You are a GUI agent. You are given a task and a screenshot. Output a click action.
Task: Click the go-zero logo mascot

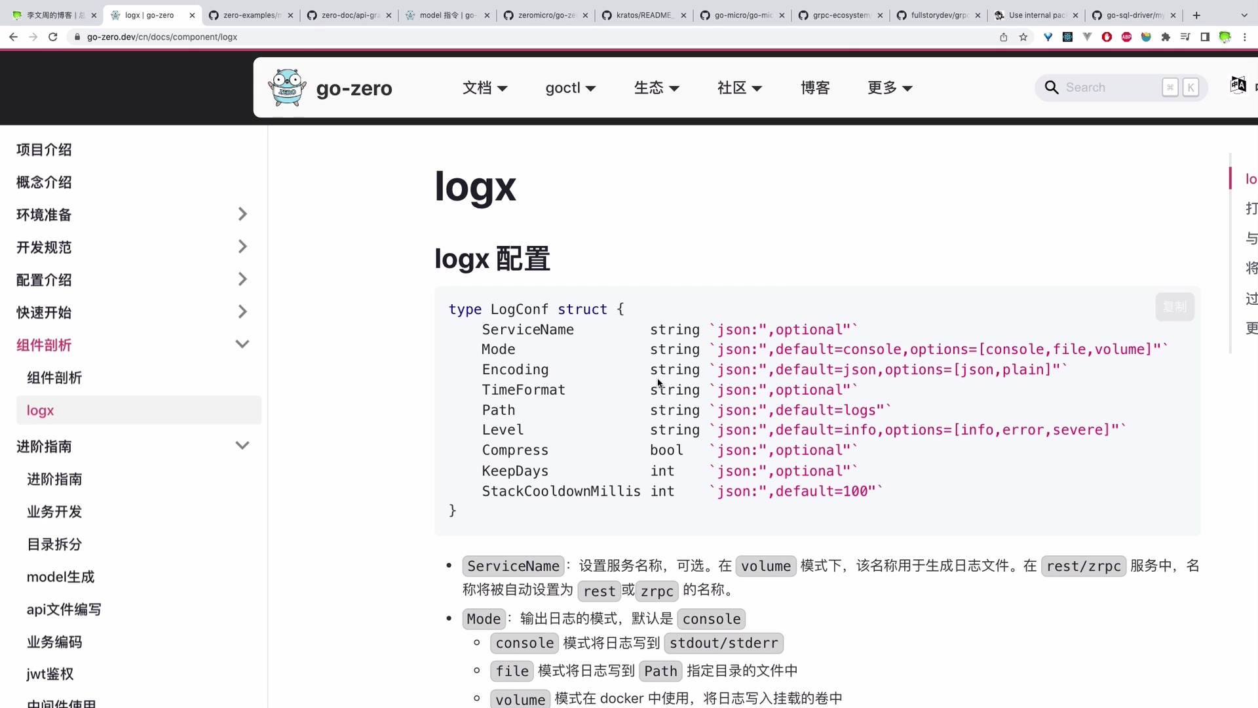[x=287, y=87]
